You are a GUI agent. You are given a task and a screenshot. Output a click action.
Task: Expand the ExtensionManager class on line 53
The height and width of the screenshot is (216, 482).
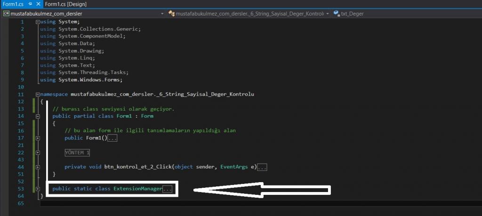pos(38,189)
